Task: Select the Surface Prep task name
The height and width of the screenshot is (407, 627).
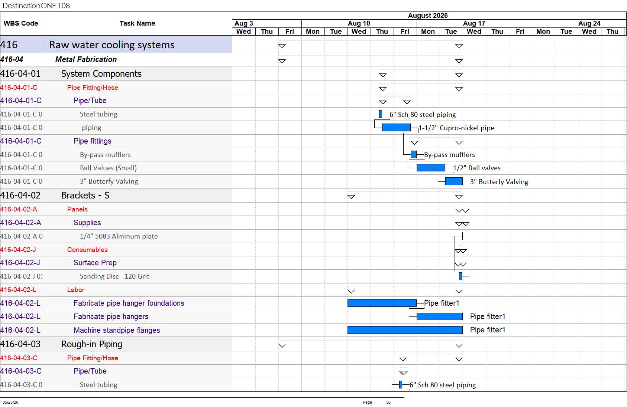Action: 95,263
